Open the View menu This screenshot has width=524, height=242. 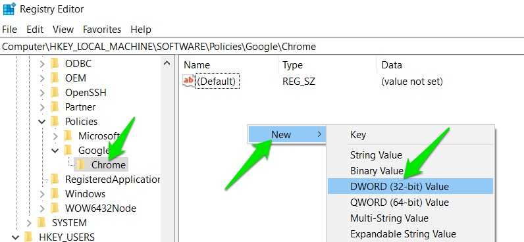(63, 30)
